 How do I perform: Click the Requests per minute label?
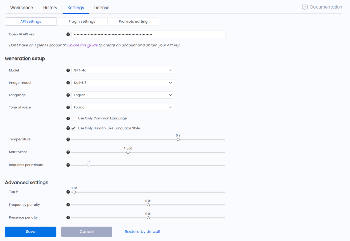click(26, 165)
